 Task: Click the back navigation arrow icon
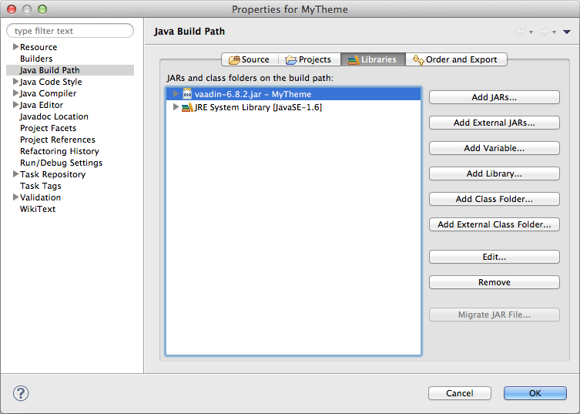coord(521,32)
